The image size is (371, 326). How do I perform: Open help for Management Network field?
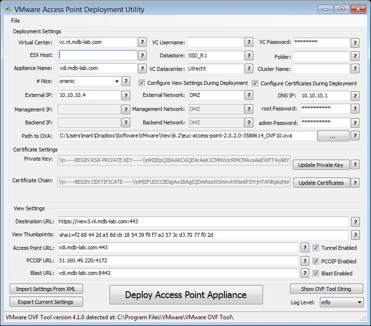(x=248, y=109)
